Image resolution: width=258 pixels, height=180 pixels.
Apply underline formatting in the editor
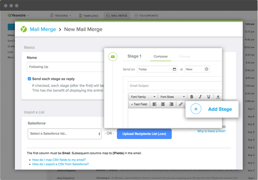208,97
